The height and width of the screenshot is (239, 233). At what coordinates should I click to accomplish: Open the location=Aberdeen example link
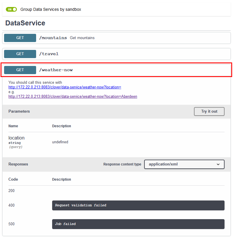click(73, 97)
